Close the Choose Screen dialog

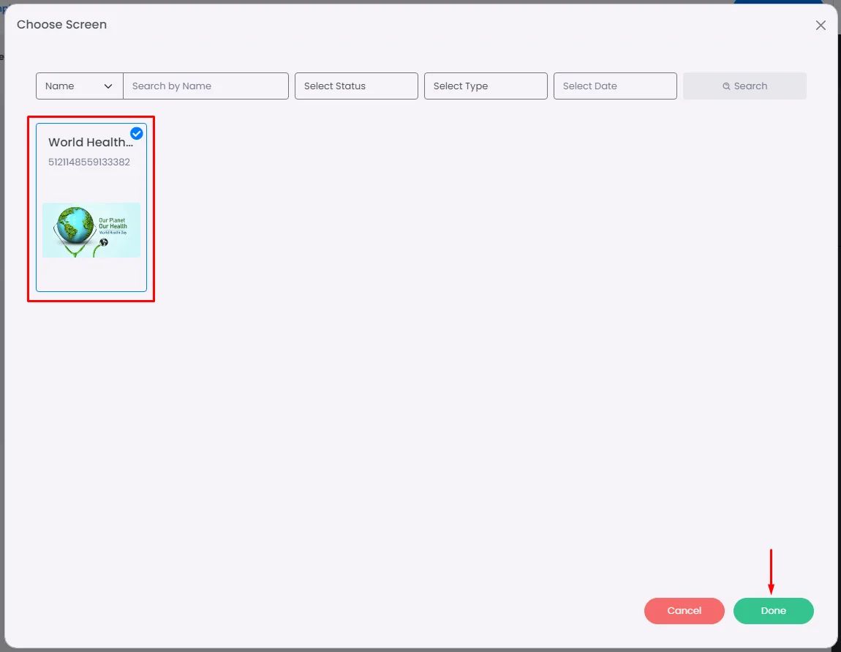[820, 25]
